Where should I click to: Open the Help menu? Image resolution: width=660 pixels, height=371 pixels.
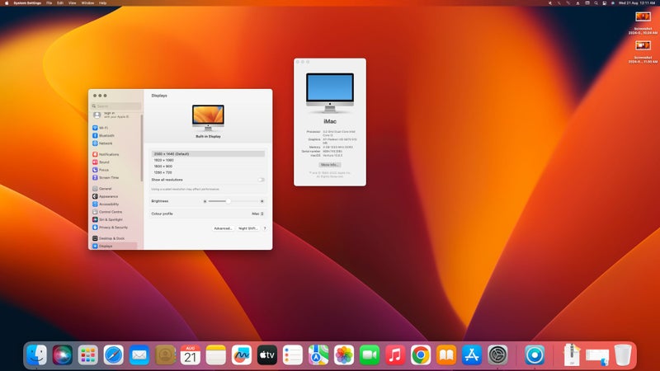click(102, 3)
